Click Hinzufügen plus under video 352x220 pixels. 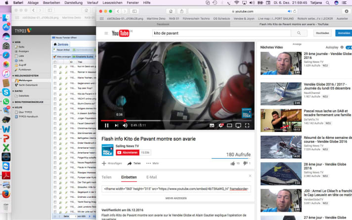coord(112,164)
